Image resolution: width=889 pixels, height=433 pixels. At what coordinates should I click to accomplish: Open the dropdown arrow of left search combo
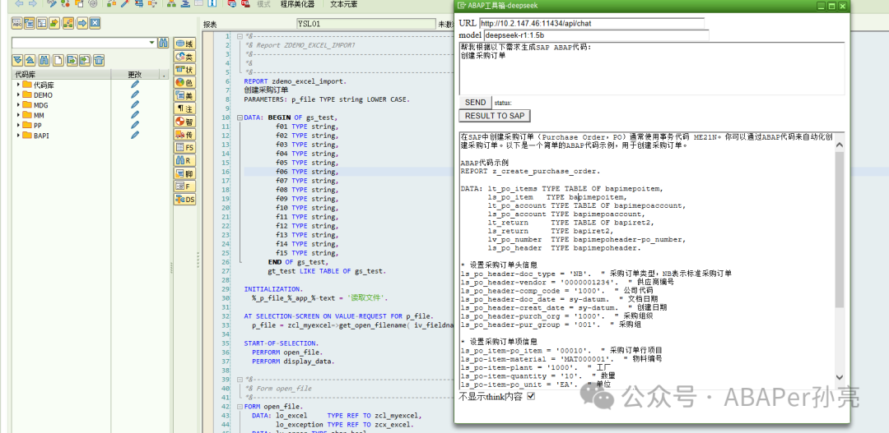[151, 43]
